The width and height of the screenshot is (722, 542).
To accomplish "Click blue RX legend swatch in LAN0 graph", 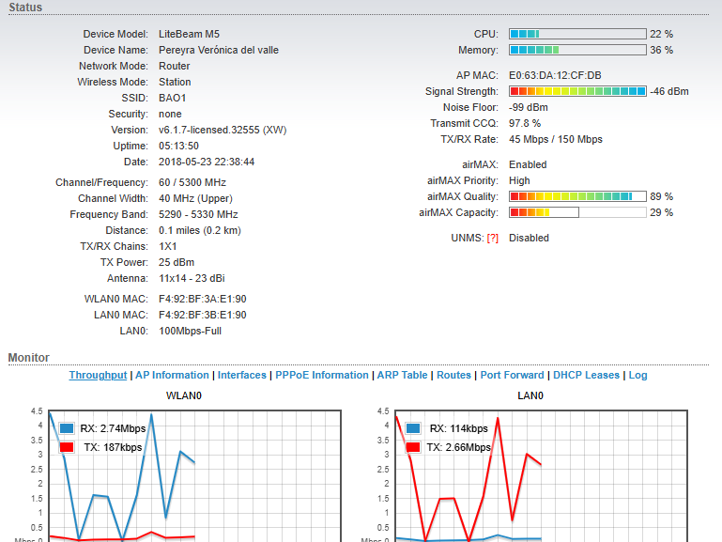I will pyautogui.click(x=414, y=428).
